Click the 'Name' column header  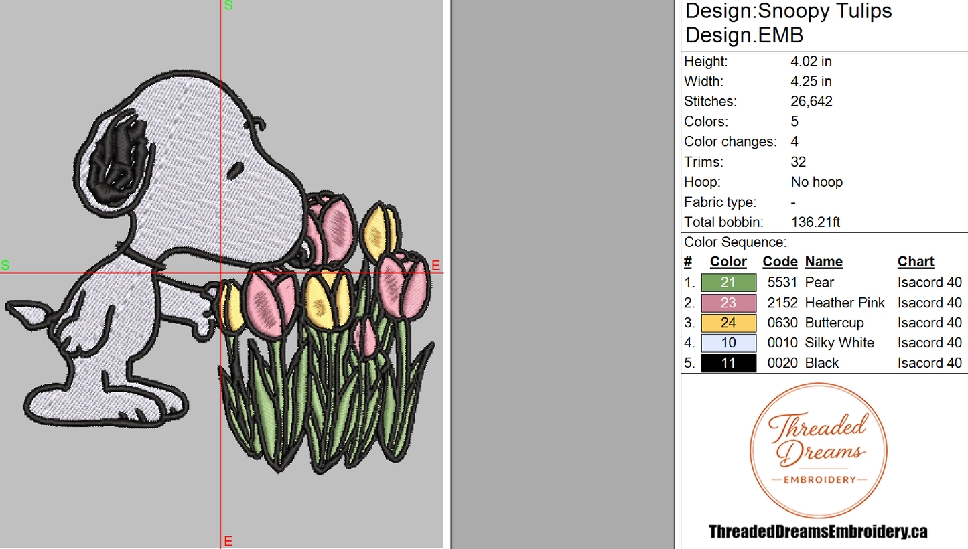coord(823,262)
